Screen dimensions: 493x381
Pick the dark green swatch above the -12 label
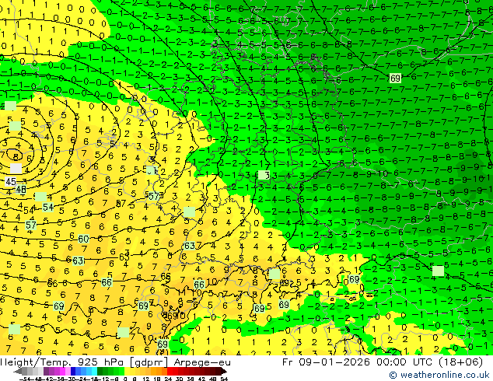[x=100, y=372]
